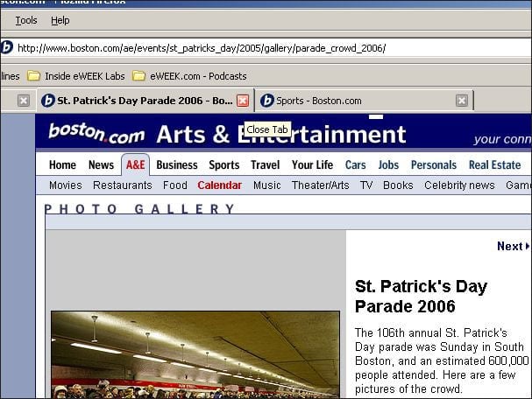Click the favicon on St. Patrick's Day tab
This screenshot has width=532, height=399.
pyautogui.click(x=48, y=101)
